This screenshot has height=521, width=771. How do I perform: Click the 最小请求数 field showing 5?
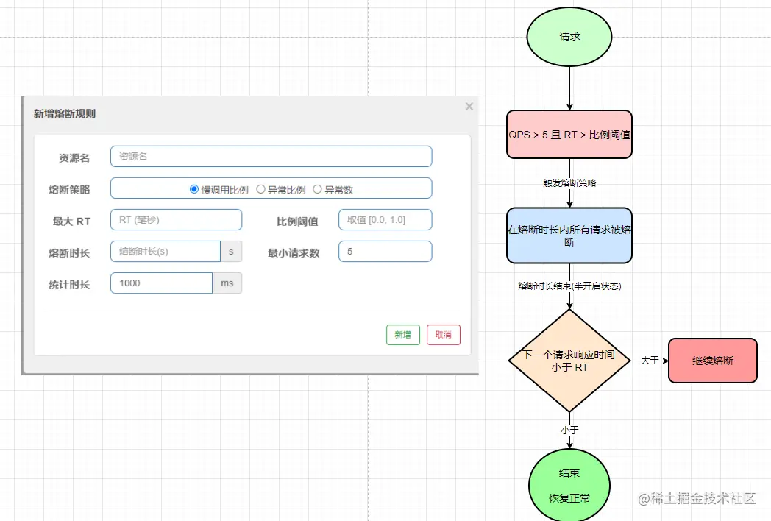point(385,252)
